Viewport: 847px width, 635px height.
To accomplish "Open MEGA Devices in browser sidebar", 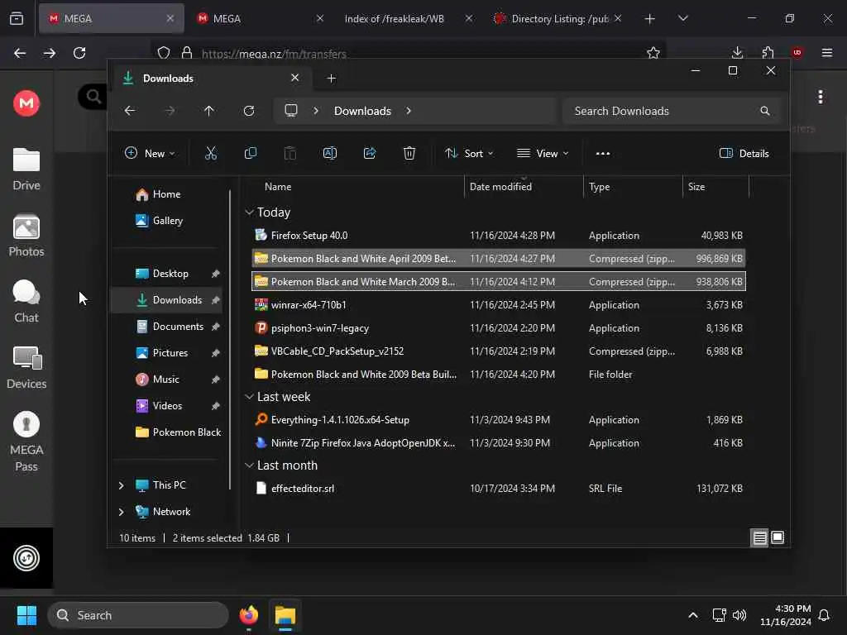I will point(26,368).
